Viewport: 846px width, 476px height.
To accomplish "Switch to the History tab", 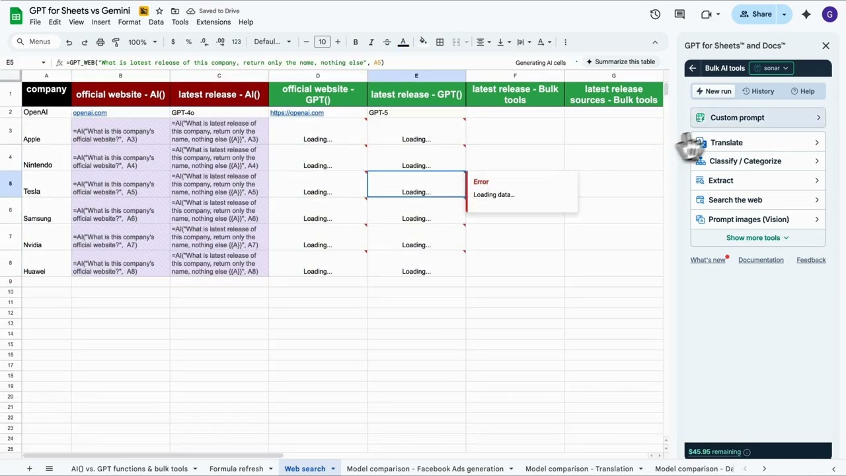I will [x=758, y=91].
